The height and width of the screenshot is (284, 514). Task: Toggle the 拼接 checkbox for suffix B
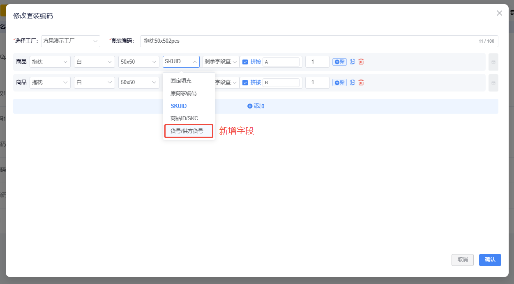(245, 82)
